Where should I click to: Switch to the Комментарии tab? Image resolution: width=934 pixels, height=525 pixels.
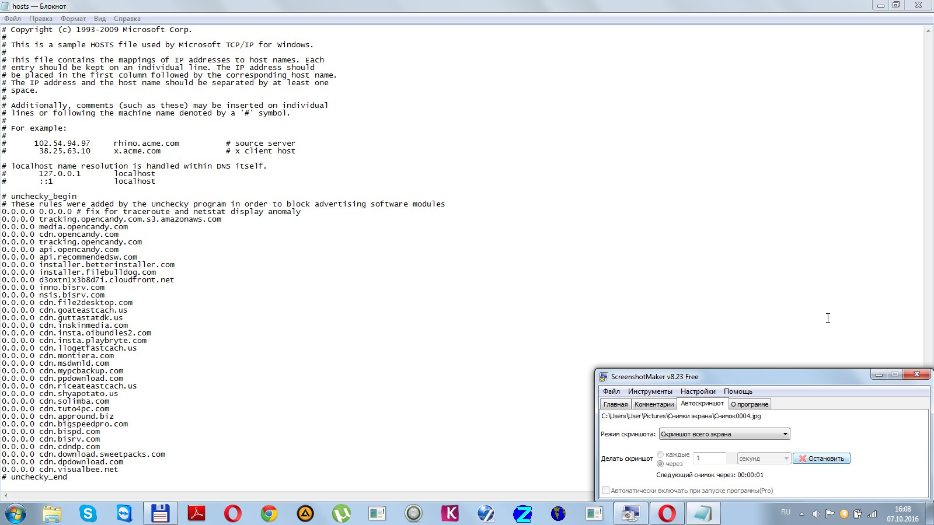(x=654, y=404)
